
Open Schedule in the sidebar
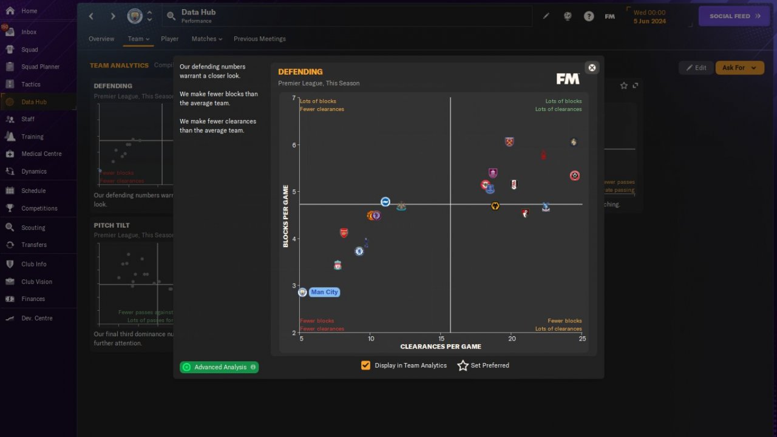(33, 191)
